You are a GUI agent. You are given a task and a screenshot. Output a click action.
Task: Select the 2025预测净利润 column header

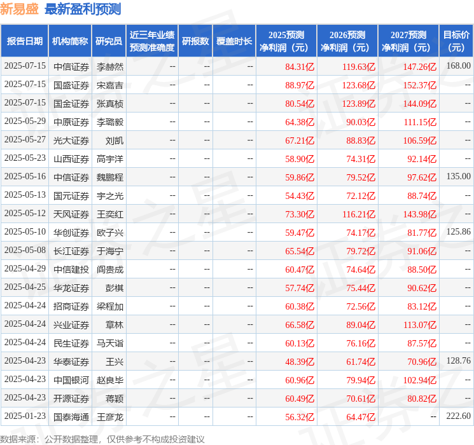pos(286,41)
